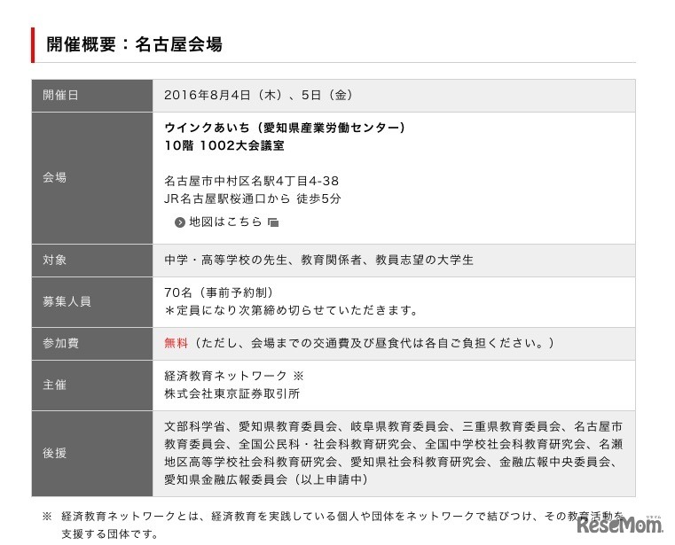Click the 募集人員 header cell

[x=92, y=302]
